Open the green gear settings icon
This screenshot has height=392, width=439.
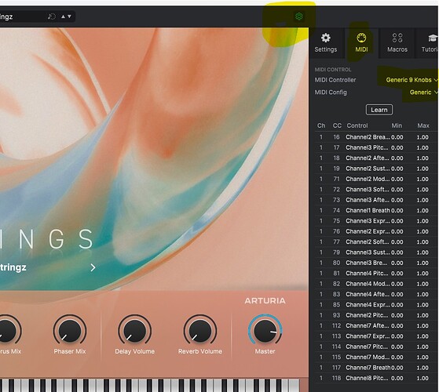(x=299, y=16)
